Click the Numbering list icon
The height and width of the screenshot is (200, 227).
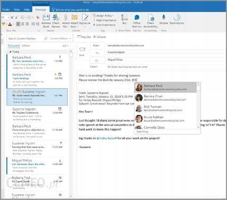(29, 17)
